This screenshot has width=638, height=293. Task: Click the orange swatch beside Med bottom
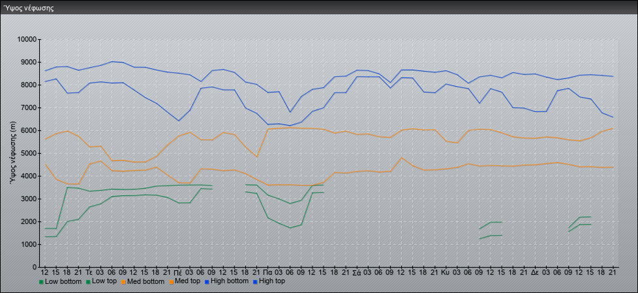[x=124, y=281]
